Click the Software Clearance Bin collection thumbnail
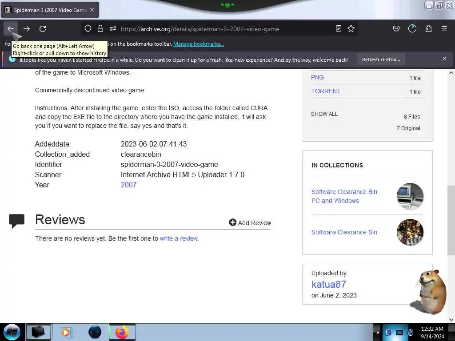Screen dimensions: 455x341 coord(410,232)
